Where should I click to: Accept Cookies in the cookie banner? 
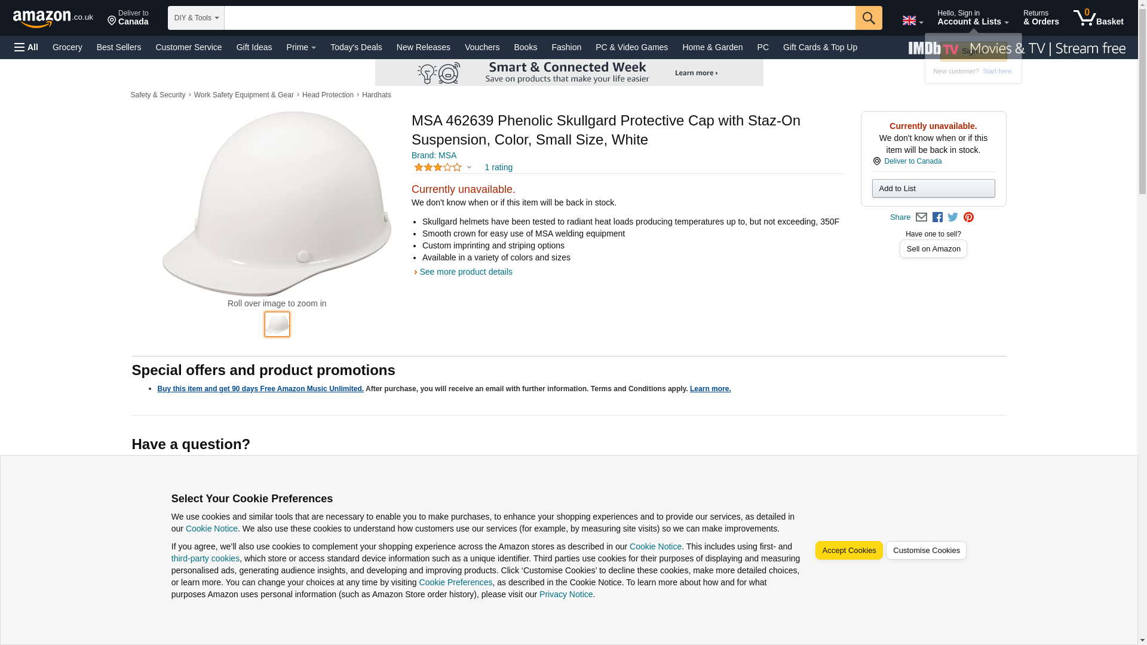point(848,551)
